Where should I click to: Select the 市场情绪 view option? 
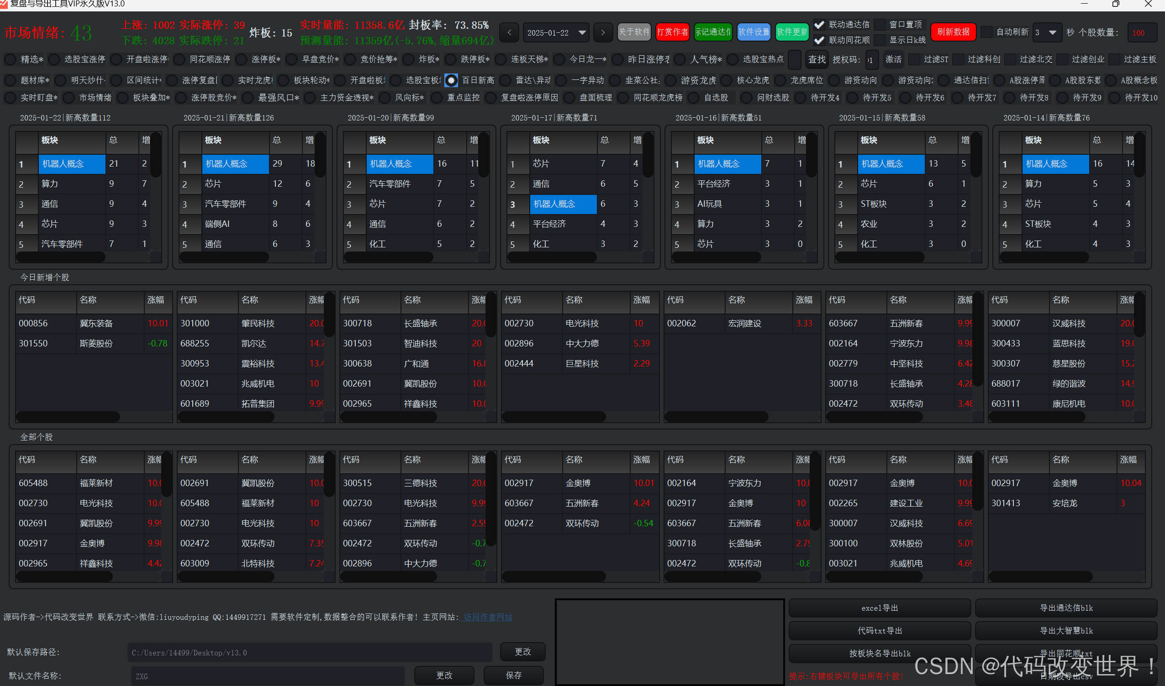click(x=69, y=98)
